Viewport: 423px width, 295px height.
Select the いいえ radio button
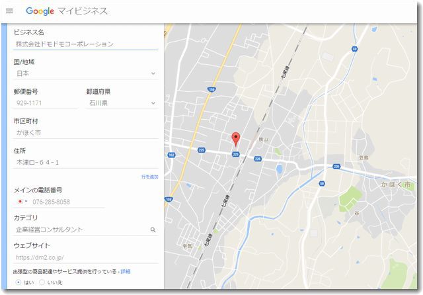click(42, 282)
